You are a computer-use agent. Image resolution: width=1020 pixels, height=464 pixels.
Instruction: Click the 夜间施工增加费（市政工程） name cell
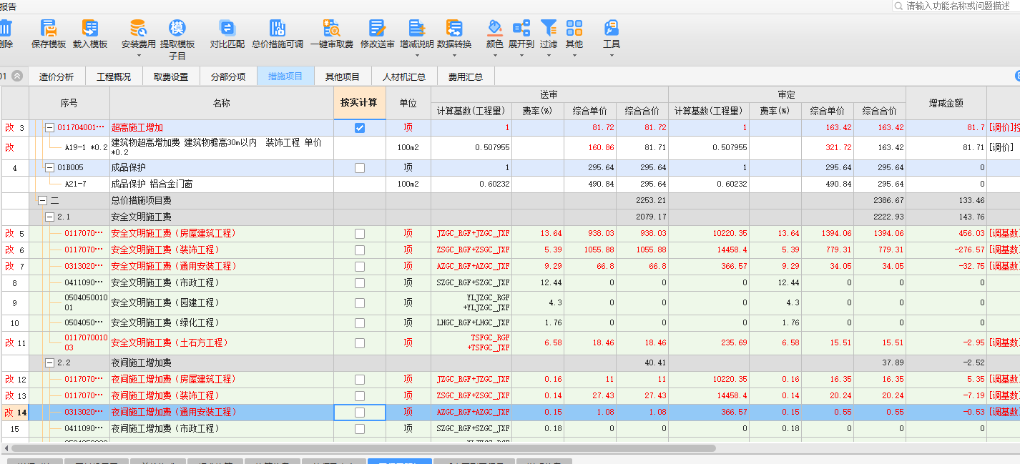[x=222, y=429]
